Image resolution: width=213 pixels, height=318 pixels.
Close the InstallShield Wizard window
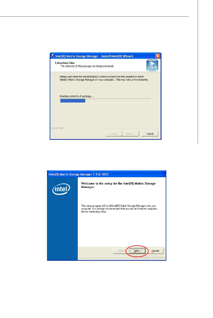(x=158, y=56)
